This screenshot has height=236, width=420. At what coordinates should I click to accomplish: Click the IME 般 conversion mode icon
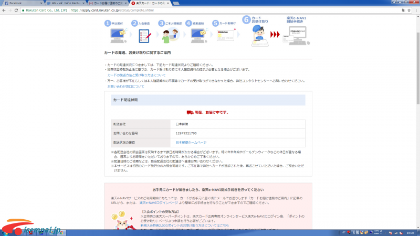[x=358, y=232]
